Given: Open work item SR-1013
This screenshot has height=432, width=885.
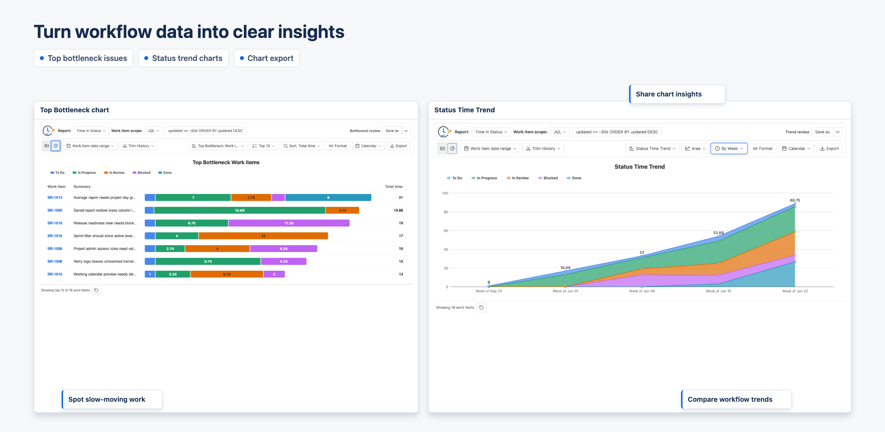Looking at the screenshot, I should point(55,198).
